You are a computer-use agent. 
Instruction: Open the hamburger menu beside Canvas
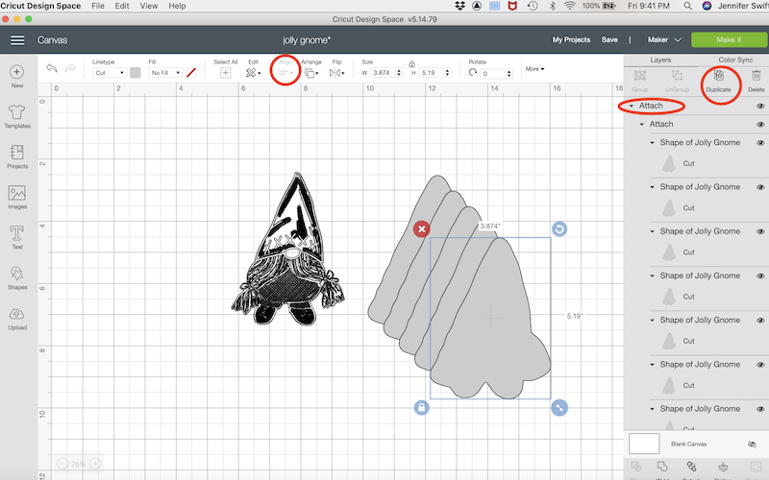point(17,40)
